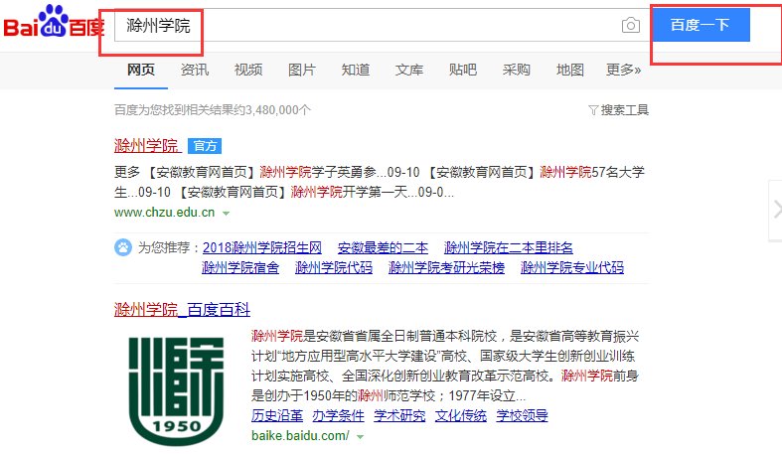Open 滁州学院代码 suggestion

(x=334, y=267)
